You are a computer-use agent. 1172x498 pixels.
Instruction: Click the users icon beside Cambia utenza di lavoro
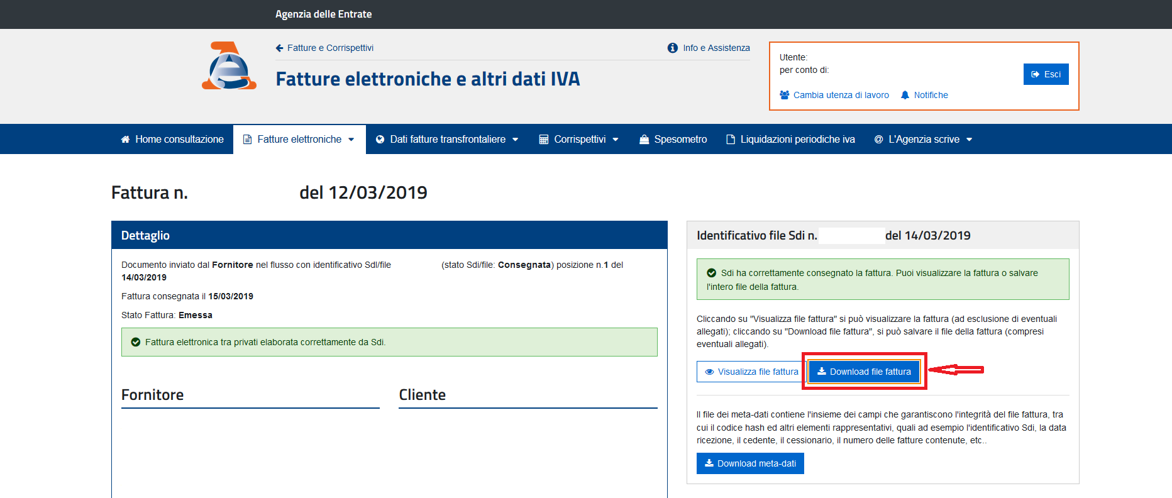pos(785,95)
